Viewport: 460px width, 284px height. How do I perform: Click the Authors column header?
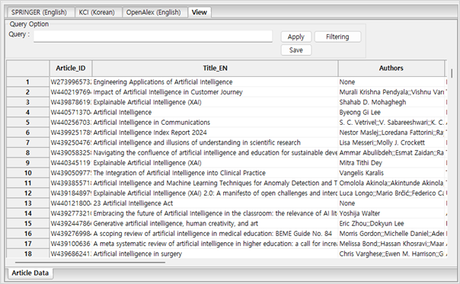pos(391,69)
